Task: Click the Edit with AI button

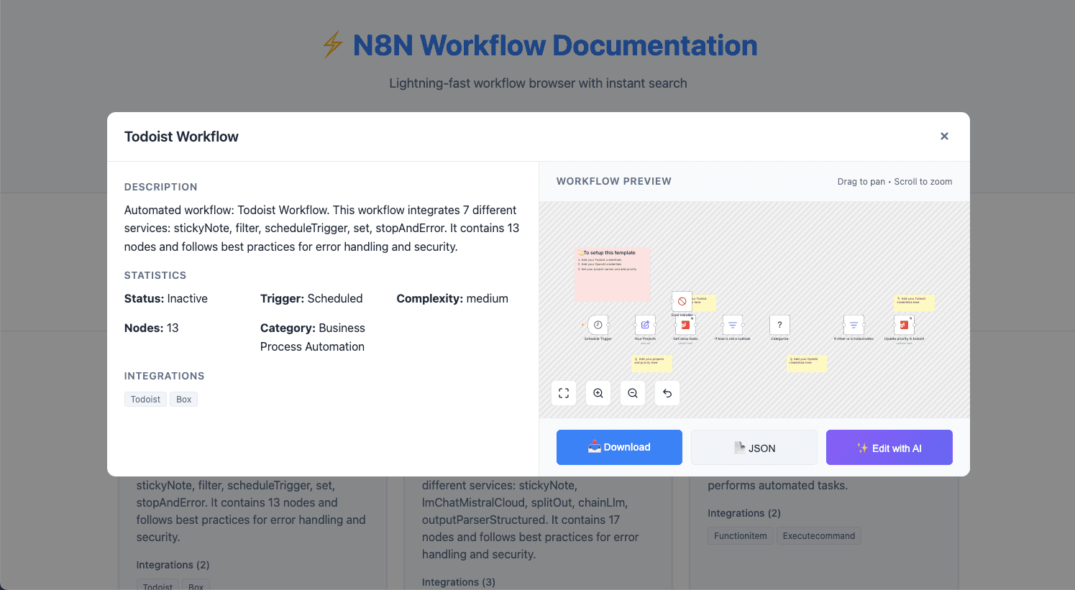Action: 889,447
